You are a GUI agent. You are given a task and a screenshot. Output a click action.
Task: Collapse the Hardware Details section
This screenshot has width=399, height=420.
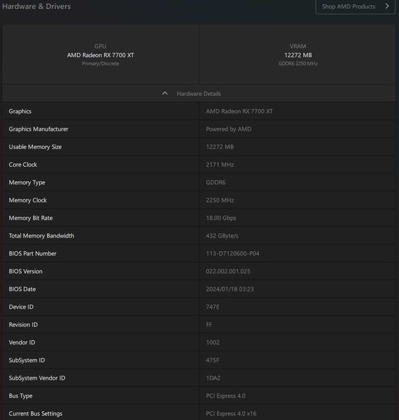click(x=199, y=94)
